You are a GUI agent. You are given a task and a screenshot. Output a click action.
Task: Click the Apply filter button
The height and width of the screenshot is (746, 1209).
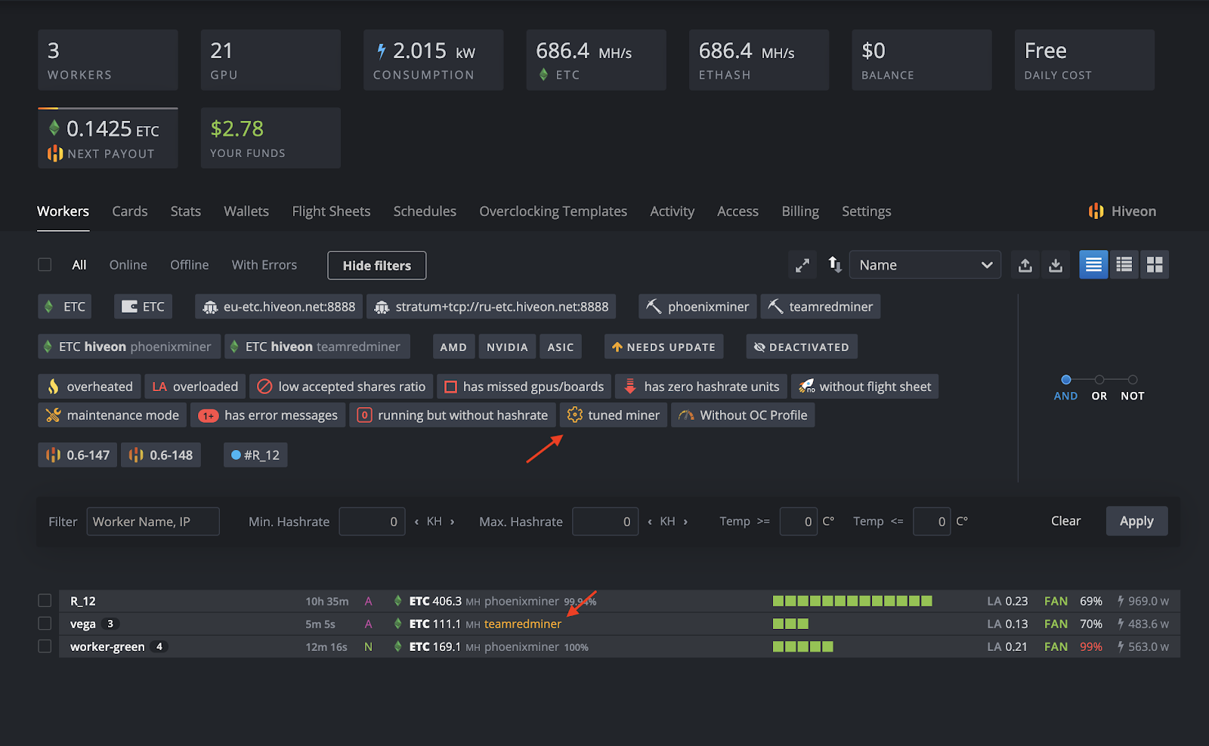(x=1136, y=521)
